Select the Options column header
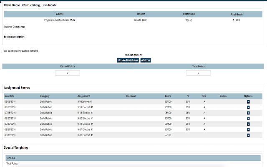This screenshot has height=167, width=267. click(248, 96)
